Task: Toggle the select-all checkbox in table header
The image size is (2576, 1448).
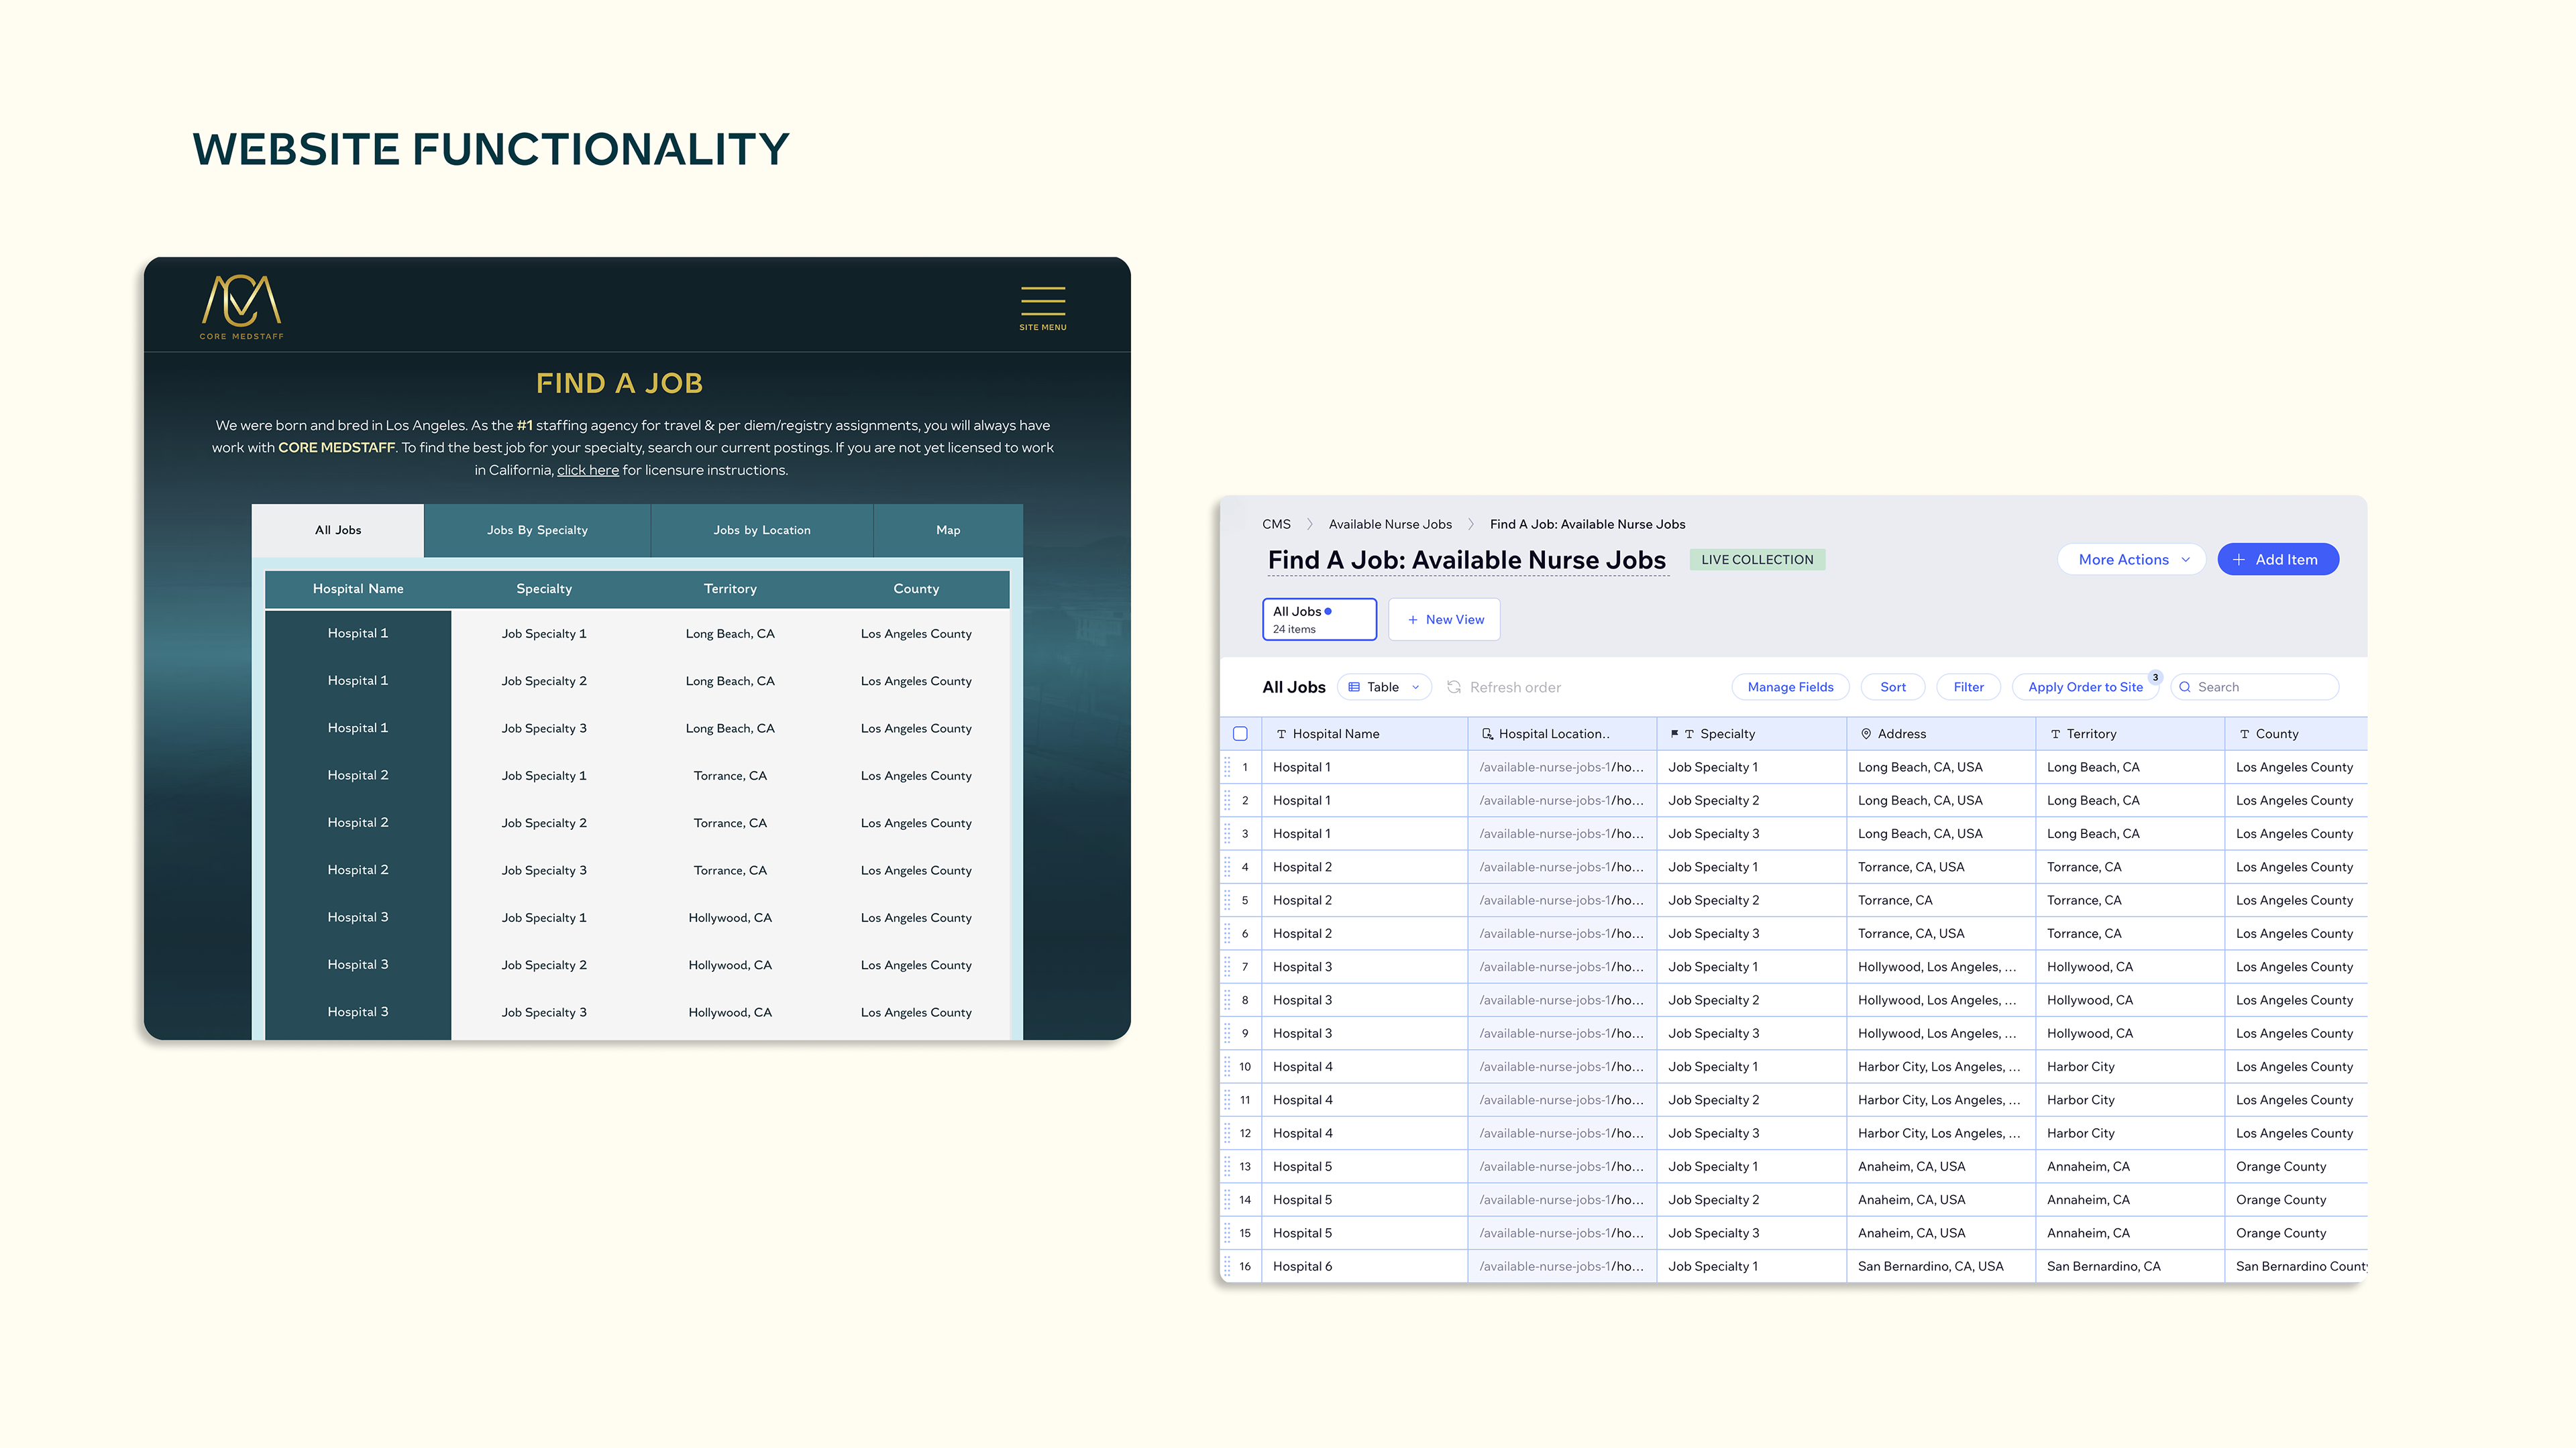Action: [x=1240, y=733]
